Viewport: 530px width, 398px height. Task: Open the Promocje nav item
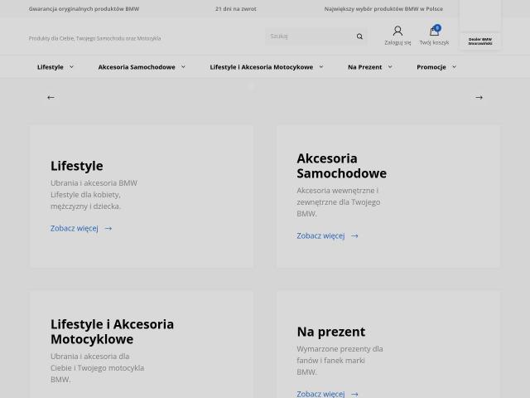pyautogui.click(x=431, y=67)
